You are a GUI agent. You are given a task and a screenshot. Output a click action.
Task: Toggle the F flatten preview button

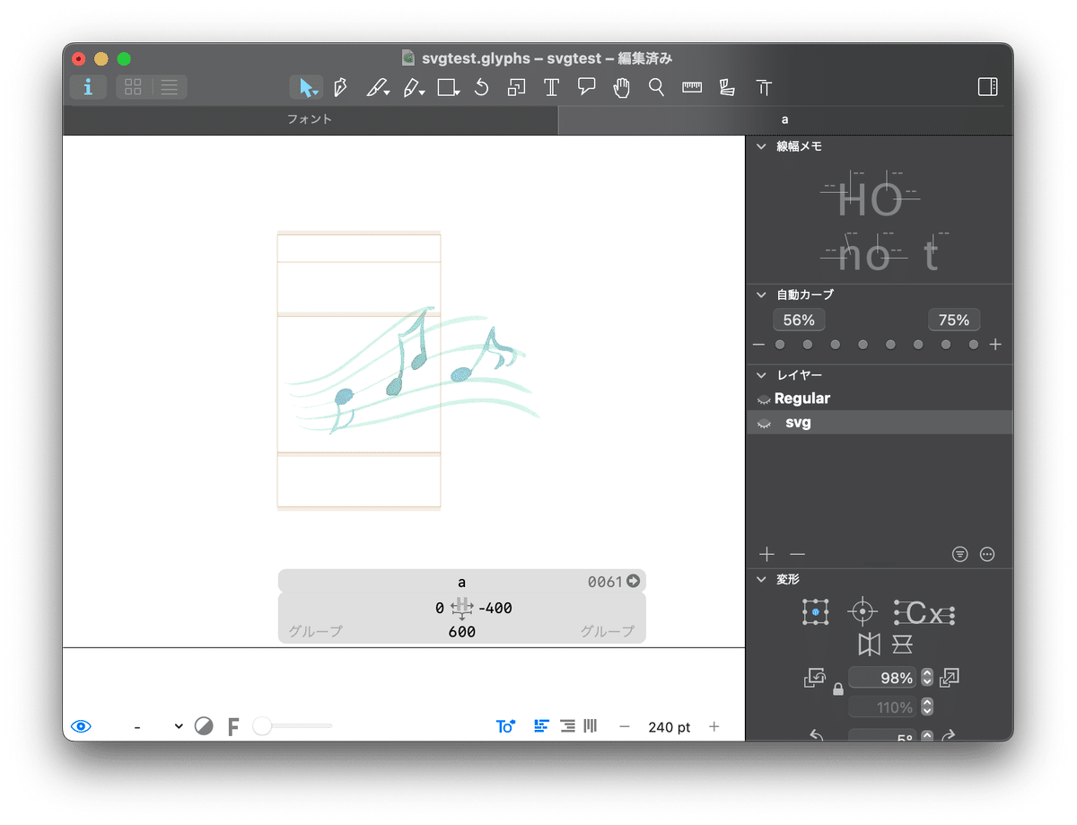233,726
